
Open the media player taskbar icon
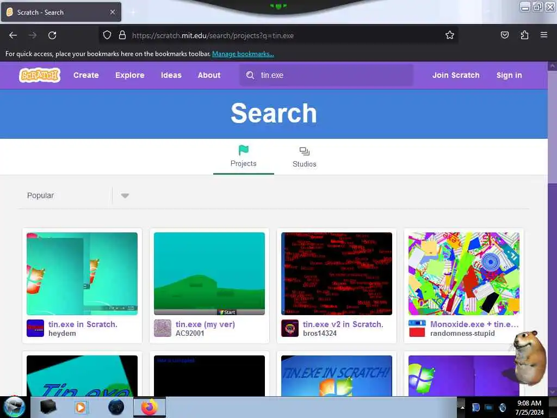coord(81,407)
